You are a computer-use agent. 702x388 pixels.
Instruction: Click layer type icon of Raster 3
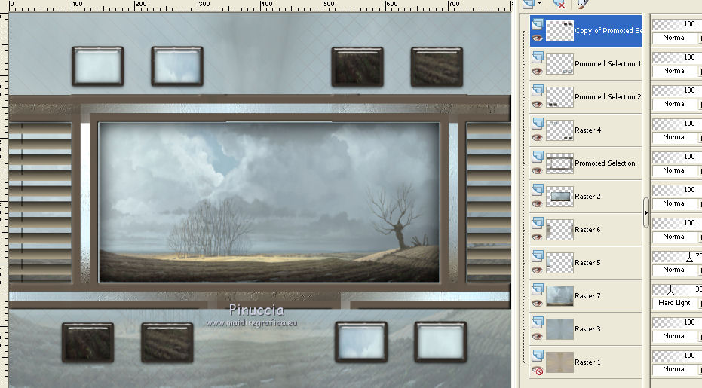click(x=538, y=322)
